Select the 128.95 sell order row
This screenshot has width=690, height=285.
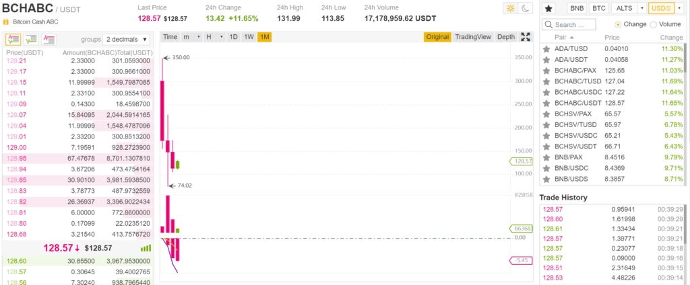point(78,158)
